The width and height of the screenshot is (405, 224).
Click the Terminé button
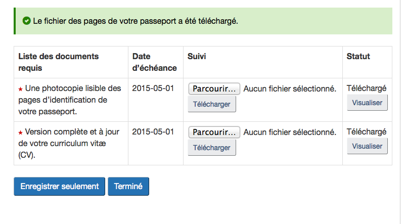128,186
